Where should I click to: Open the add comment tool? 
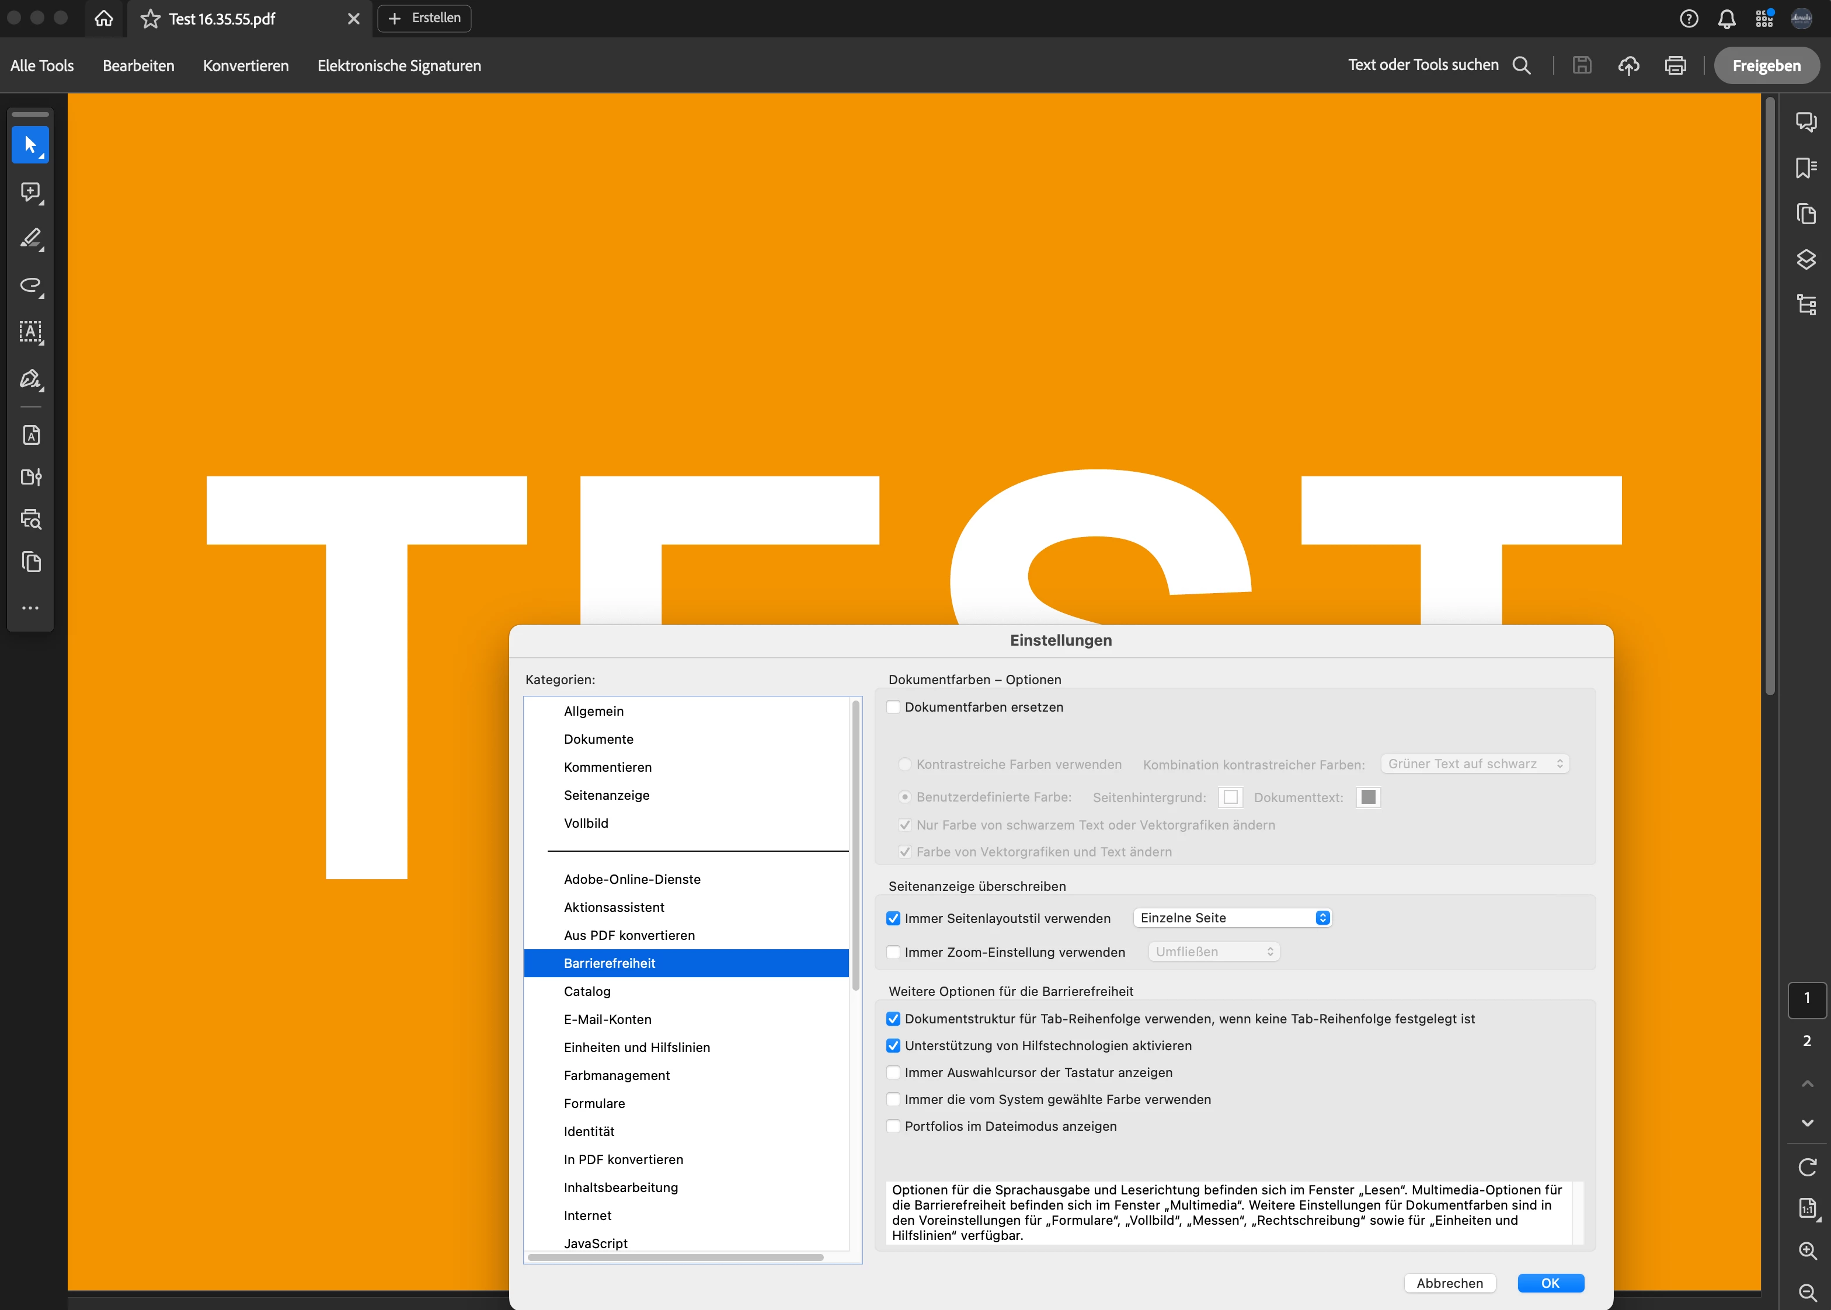point(30,192)
